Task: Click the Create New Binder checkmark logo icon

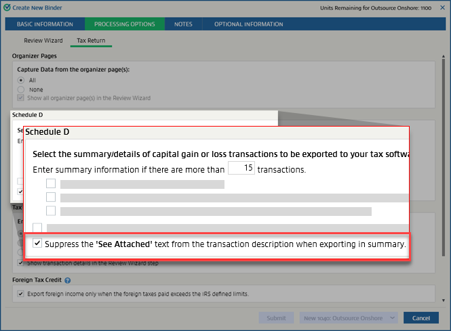Action: point(7,7)
